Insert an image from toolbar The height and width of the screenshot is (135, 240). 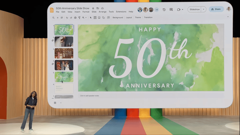coord(99,18)
